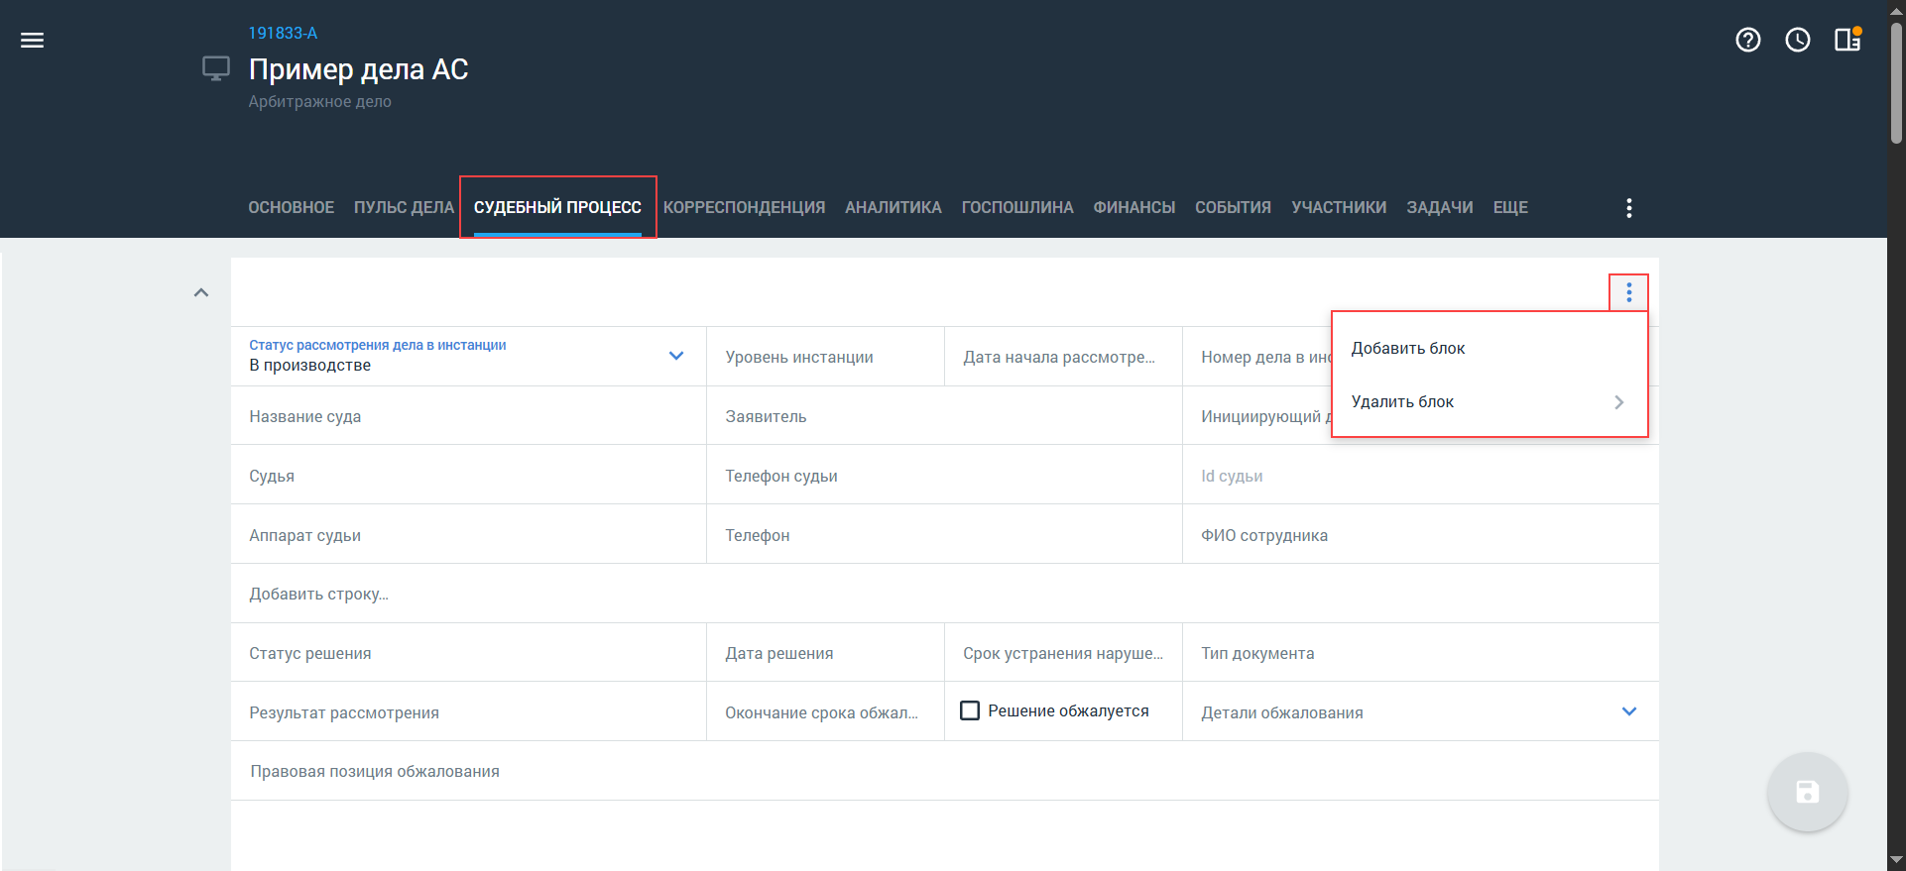Click the ФИО сотрудника field

pos(1420,535)
